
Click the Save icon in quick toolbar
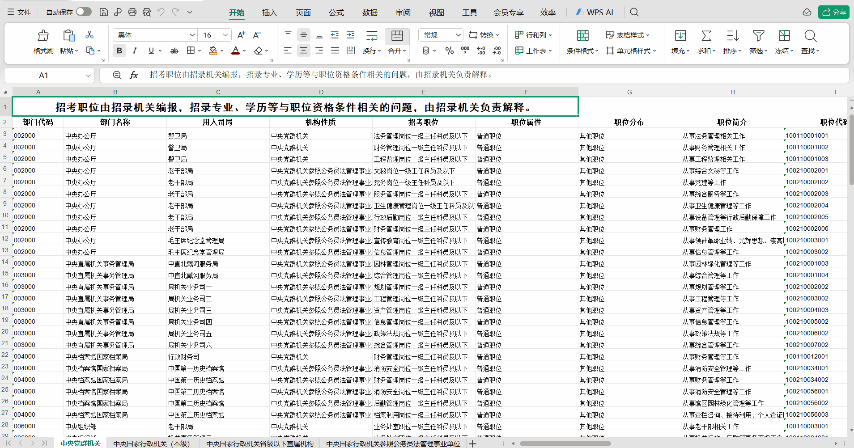click(103, 12)
